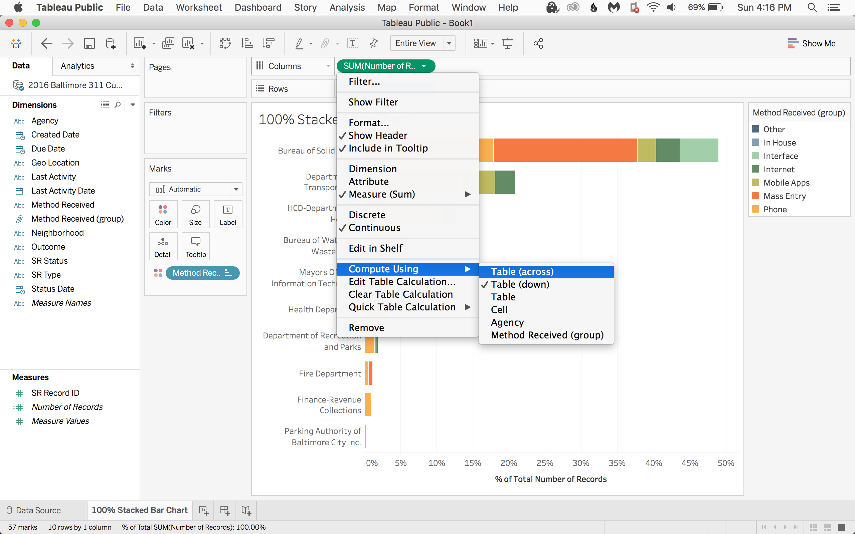
Task: Open the Dimensions pane dropdown arrow
Action: (x=133, y=105)
